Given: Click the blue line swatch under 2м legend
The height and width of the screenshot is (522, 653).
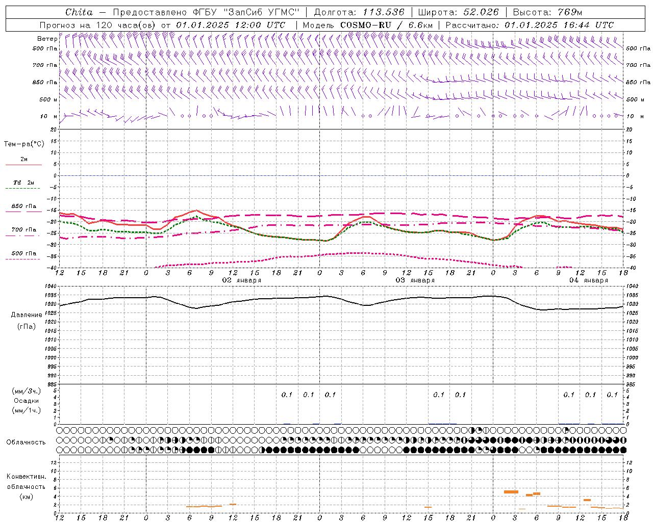Looking at the screenshot, I should [23, 165].
